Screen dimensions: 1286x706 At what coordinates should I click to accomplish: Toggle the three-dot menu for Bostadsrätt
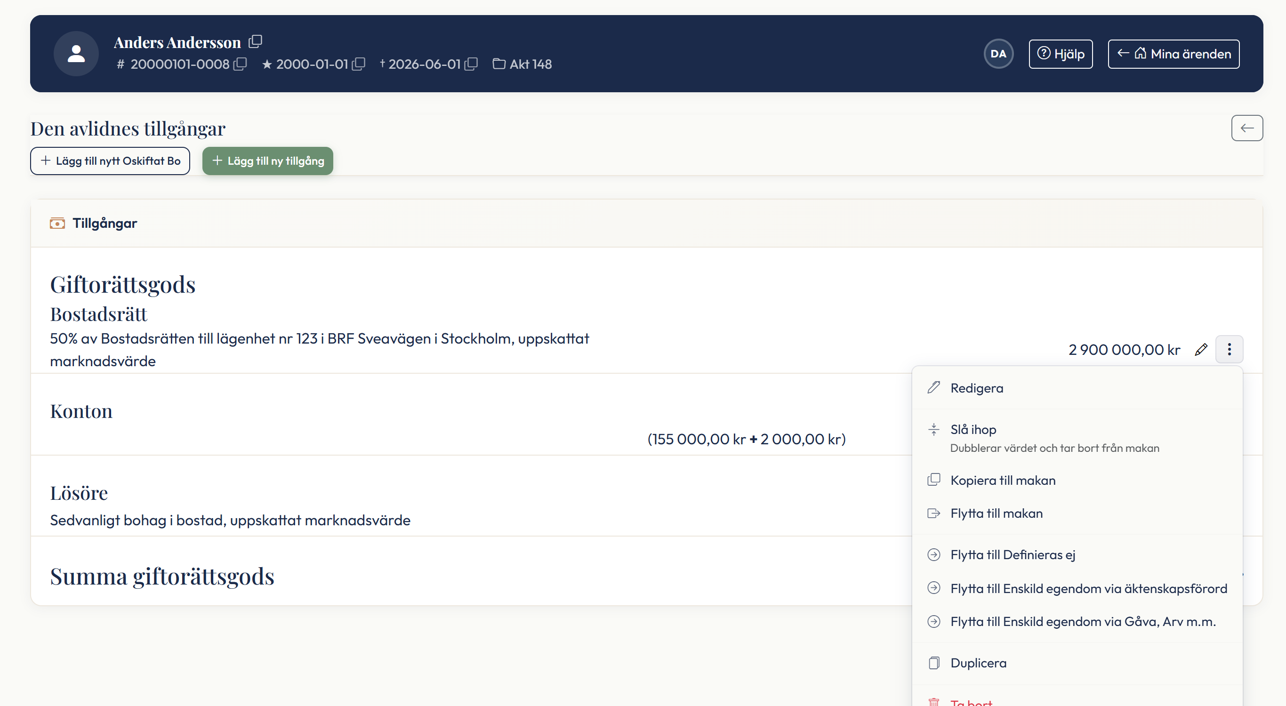[x=1229, y=349]
